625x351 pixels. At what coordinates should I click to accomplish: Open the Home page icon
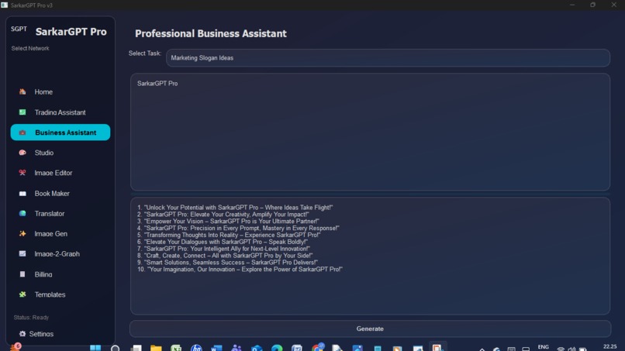click(x=22, y=91)
